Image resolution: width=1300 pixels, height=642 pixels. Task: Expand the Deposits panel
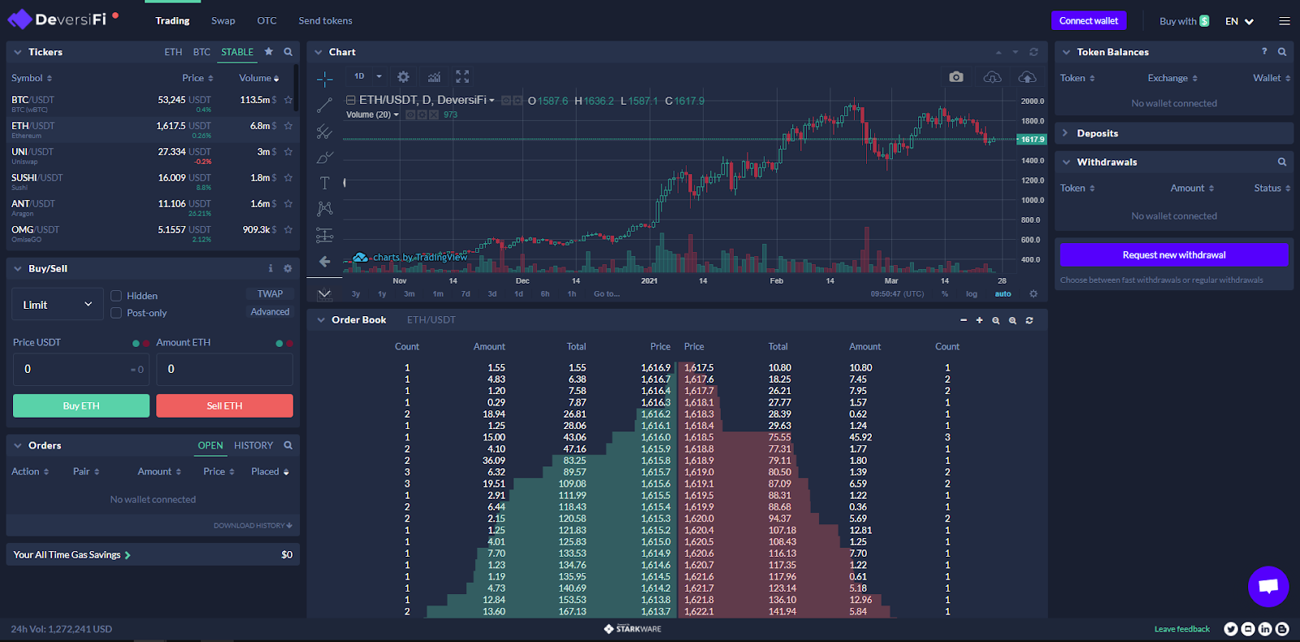click(x=1066, y=133)
